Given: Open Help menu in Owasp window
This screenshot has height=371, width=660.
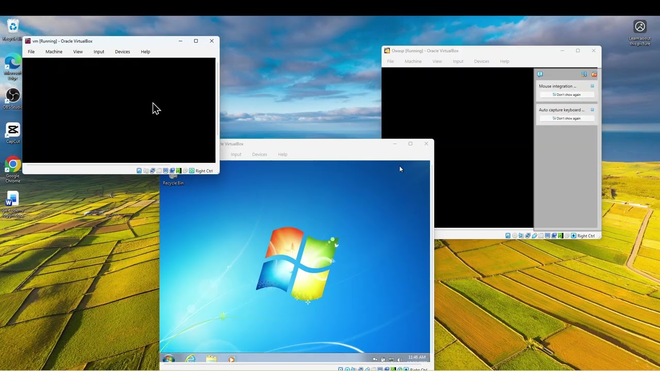Looking at the screenshot, I should (505, 61).
